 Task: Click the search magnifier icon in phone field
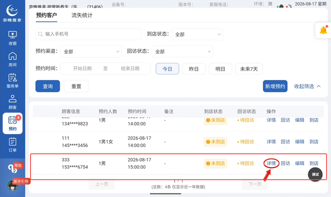click(40, 34)
